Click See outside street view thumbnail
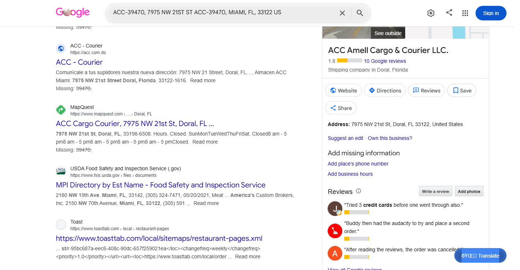Viewport: 520px width, 270px height. [388, 33]
